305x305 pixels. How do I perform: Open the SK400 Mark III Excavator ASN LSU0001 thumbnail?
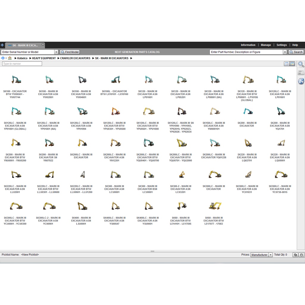[81, 206]
